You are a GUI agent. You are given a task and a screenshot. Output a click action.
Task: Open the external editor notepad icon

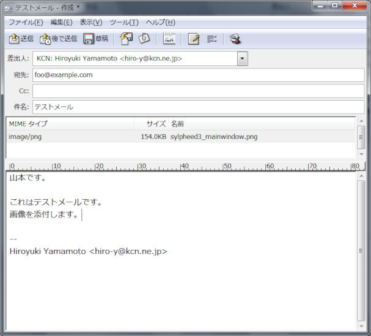click(x=194, y=39)
